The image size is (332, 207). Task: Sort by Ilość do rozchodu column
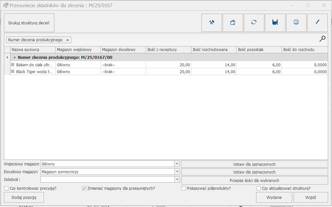click(x=305, y=50)
